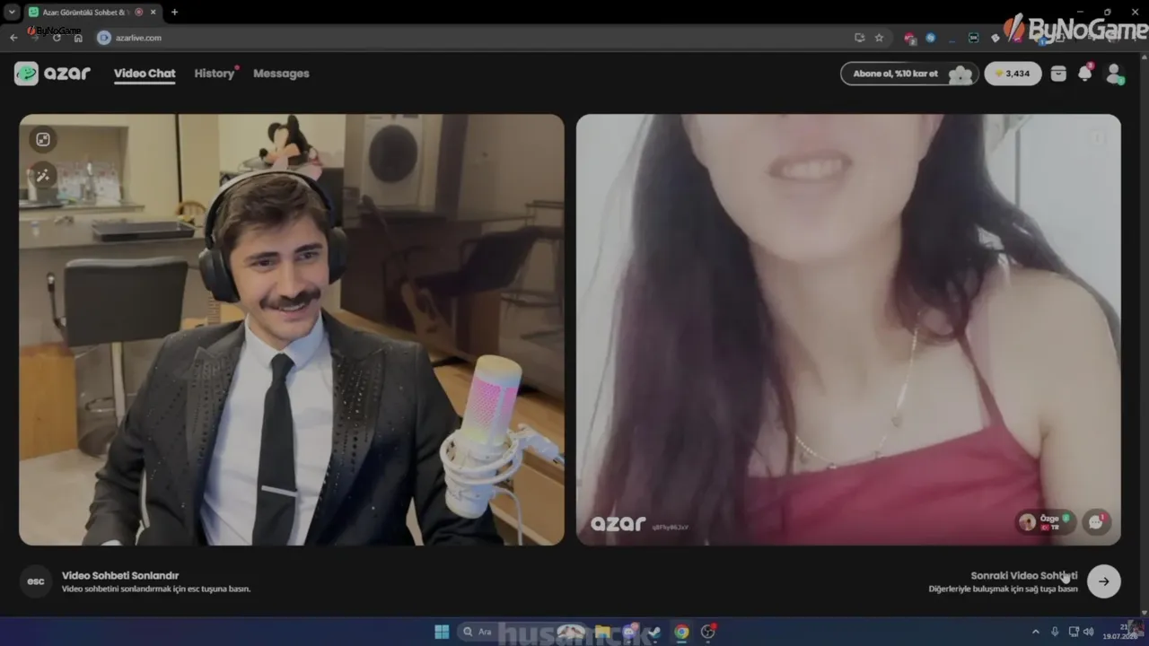
Task: Open site information icon in address bar
Action: (x=104, y=38)
